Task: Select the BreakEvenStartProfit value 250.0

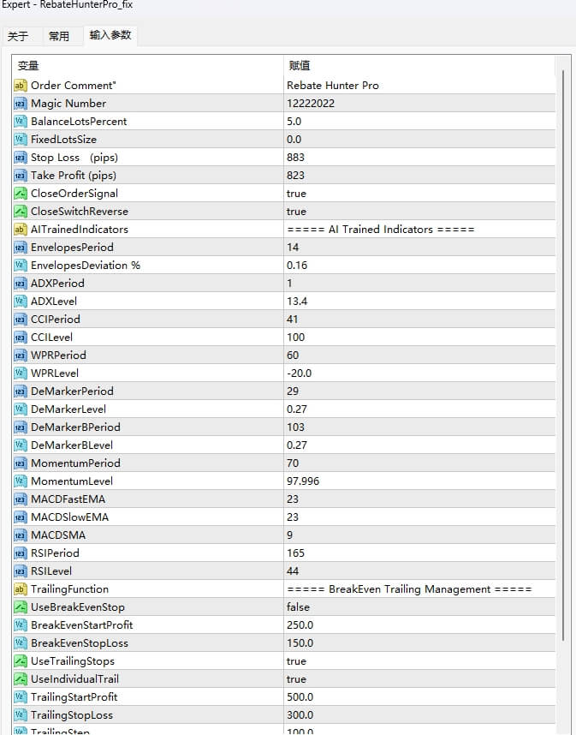Action: click(x=300, y=625)
